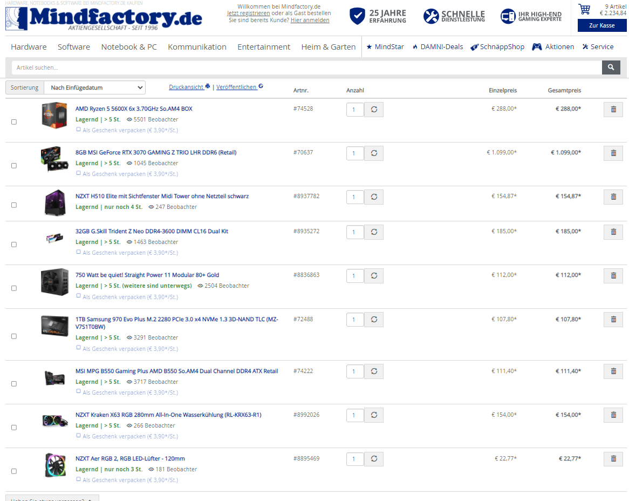Screen dimensions: 629x501
Task: Refresh quantity for be quiet! power supply
Action: click(374, 276)
